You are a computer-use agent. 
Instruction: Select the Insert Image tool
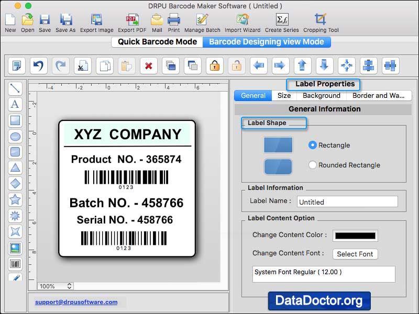point(15,247)
